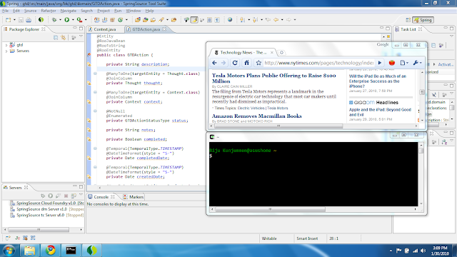Click Link with Editor in Package Explorer

point(64,38)
